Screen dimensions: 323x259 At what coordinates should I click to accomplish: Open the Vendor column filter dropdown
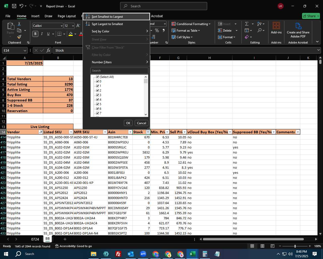pos(41,132)
